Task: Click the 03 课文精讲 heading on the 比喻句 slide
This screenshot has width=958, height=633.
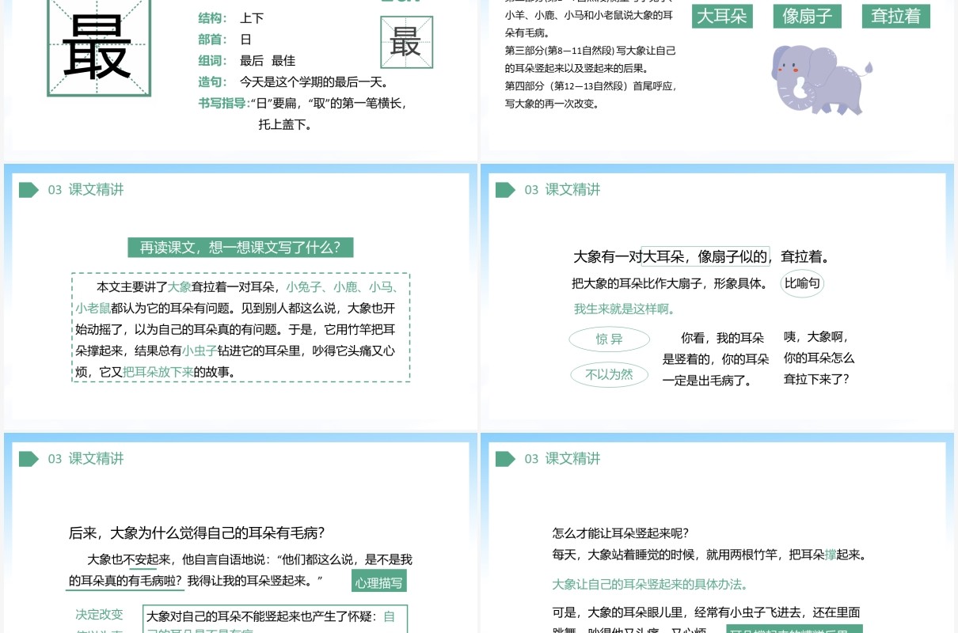Action: tap(562, 190)
